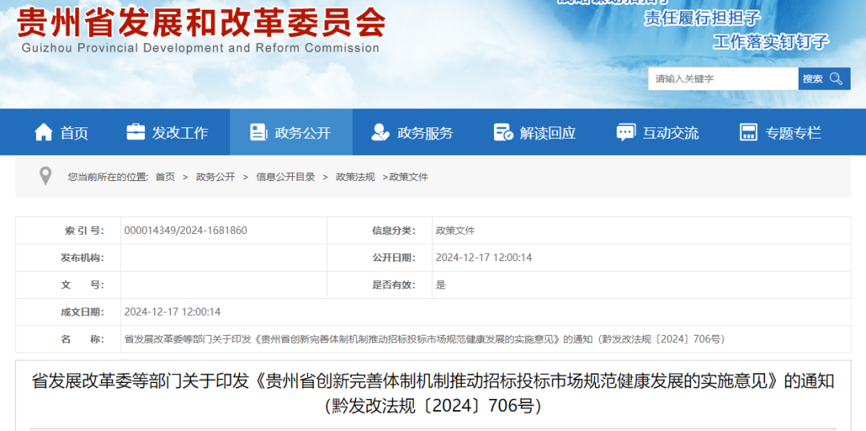
Task: Open the 专题专栏 navigation section
Action: pyautogui.click(x=793, y=133)
